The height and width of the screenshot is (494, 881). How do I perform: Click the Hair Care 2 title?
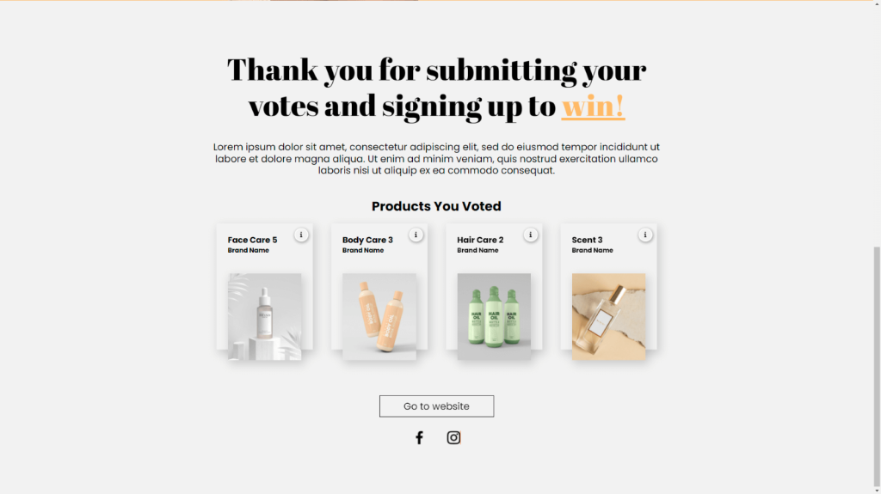pyautogui.click(x=480, y=240)
